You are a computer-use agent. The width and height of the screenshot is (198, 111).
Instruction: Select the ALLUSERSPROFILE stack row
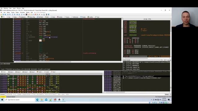pyautogui.click(x=137, y=76)
